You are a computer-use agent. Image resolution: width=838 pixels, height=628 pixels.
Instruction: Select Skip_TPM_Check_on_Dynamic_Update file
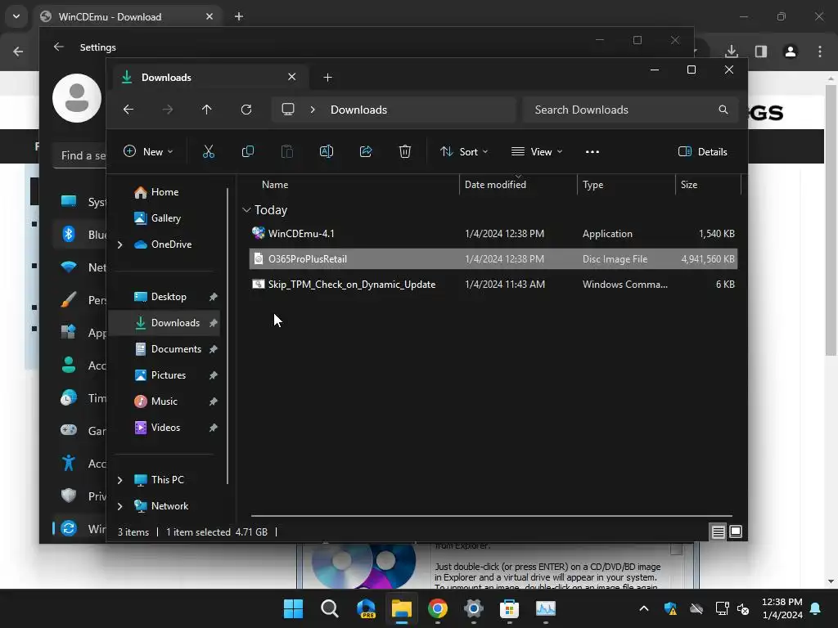(x=493, y=285)
